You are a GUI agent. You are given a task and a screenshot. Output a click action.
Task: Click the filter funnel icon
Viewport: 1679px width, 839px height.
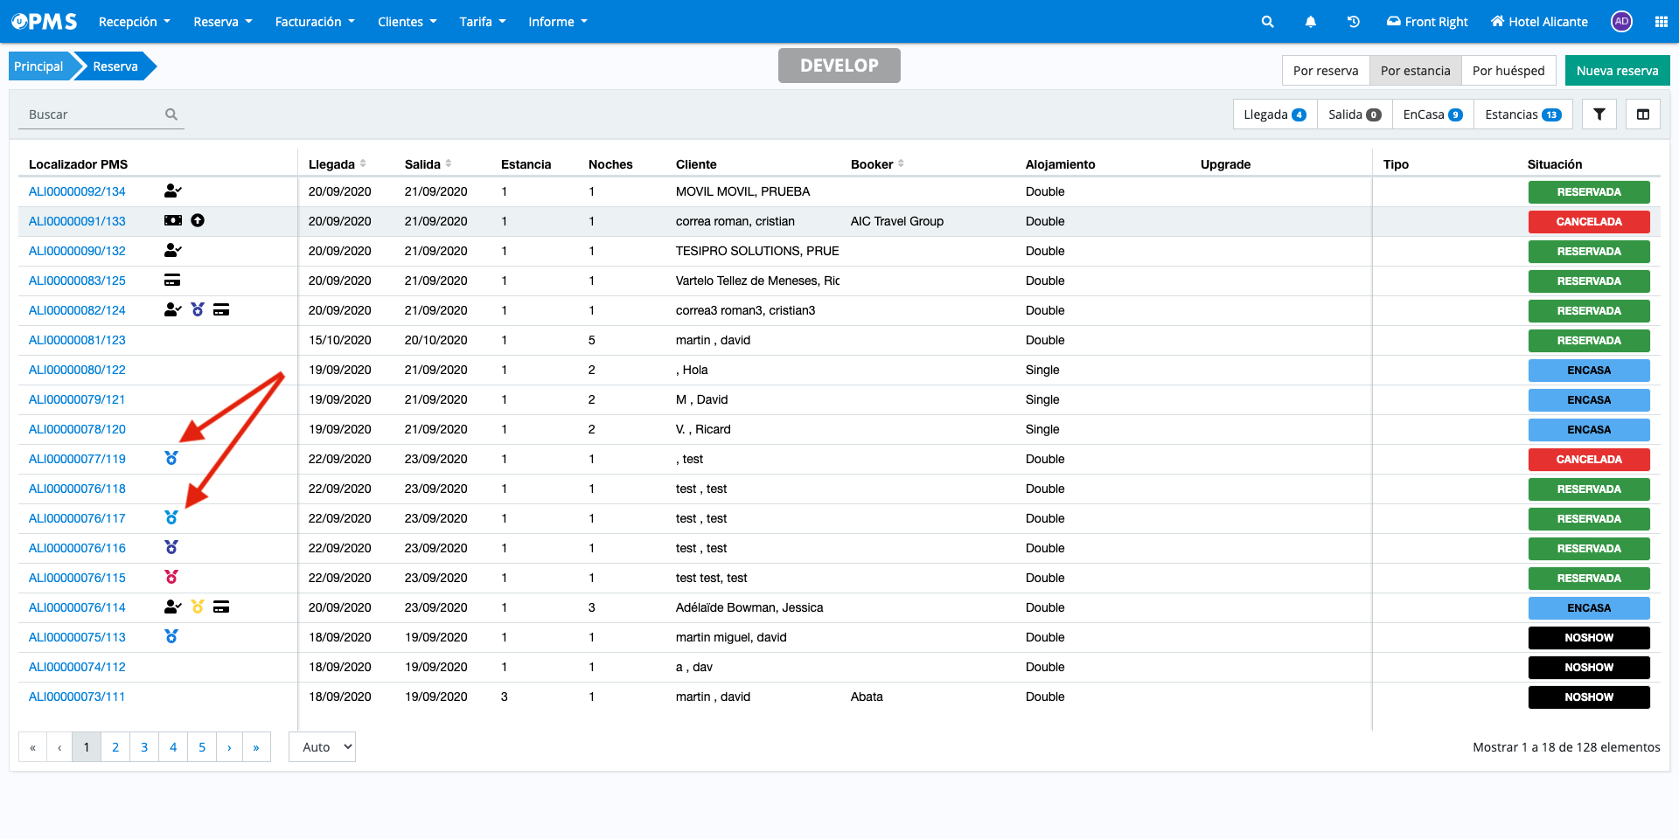pos(1599,114)
